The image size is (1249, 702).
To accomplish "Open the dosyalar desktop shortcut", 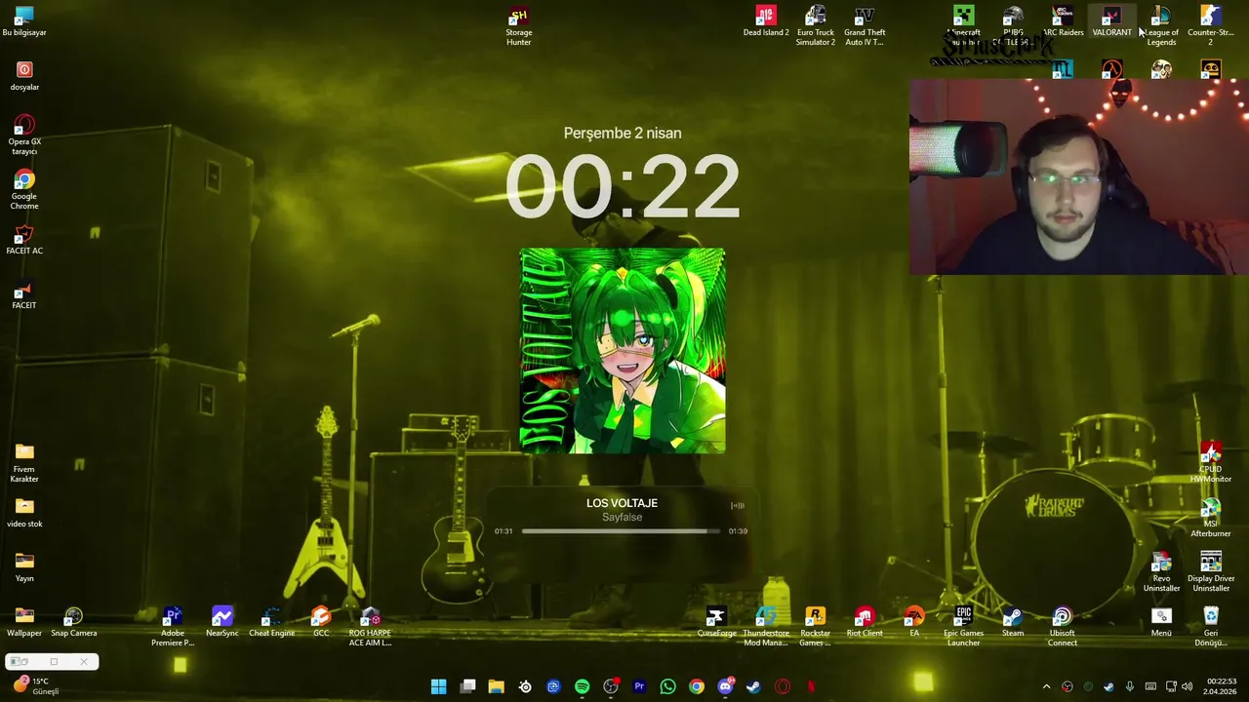I will 24,76.
